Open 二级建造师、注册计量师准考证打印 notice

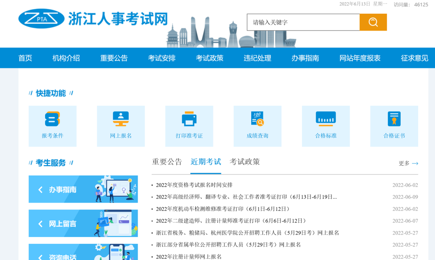click(232, 221)
